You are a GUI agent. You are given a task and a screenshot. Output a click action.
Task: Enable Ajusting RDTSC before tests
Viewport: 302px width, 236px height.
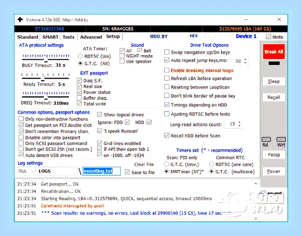[167, 114]
